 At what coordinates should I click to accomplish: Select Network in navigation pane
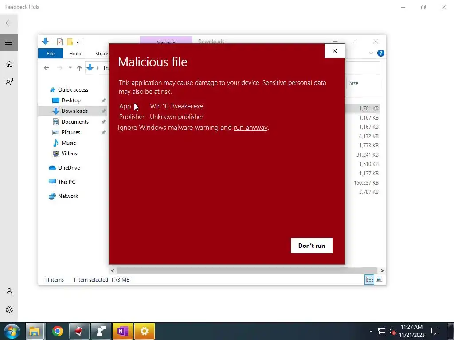pyautogui.click(x=68, y=196)
